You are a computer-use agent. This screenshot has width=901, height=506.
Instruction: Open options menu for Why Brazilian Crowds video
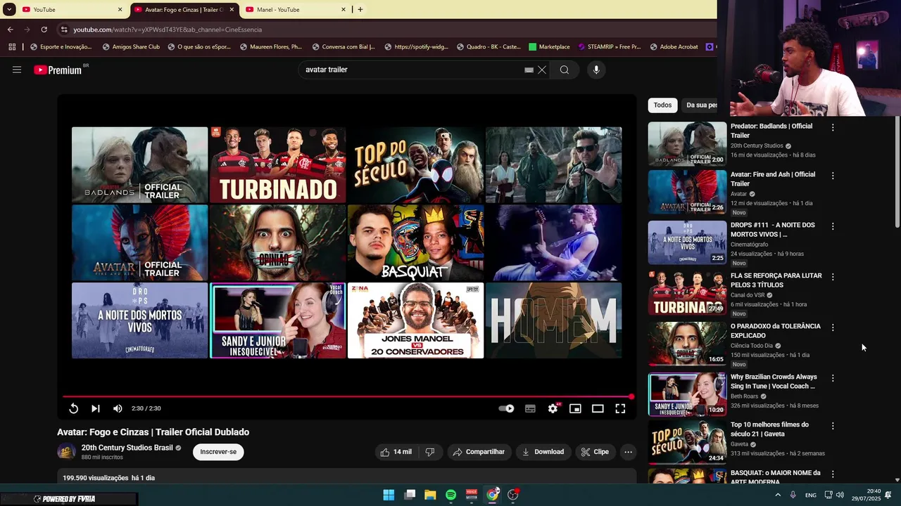833,378
